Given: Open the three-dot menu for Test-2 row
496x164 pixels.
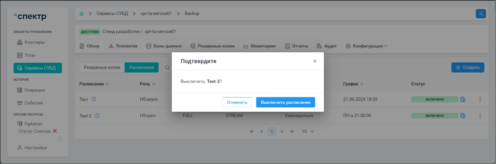Looking at the screenshot, I should click(480, 116).
